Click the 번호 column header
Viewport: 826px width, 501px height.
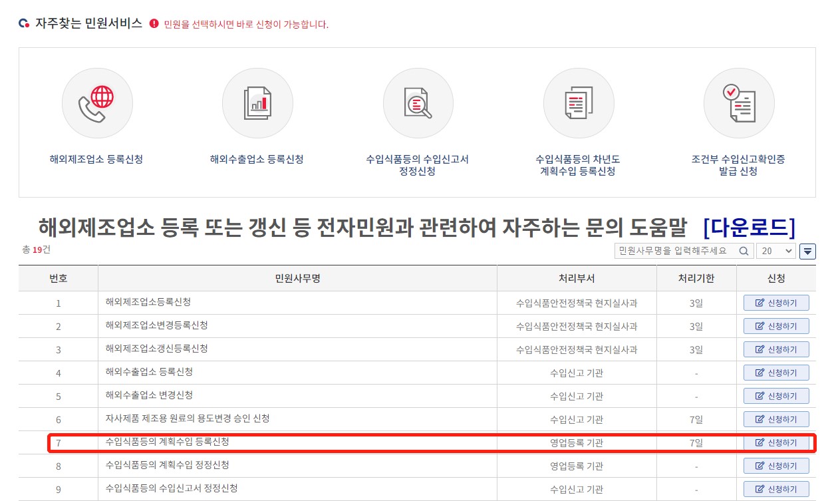coord(59,279)
